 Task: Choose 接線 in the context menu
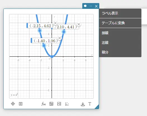pos(120,33)
